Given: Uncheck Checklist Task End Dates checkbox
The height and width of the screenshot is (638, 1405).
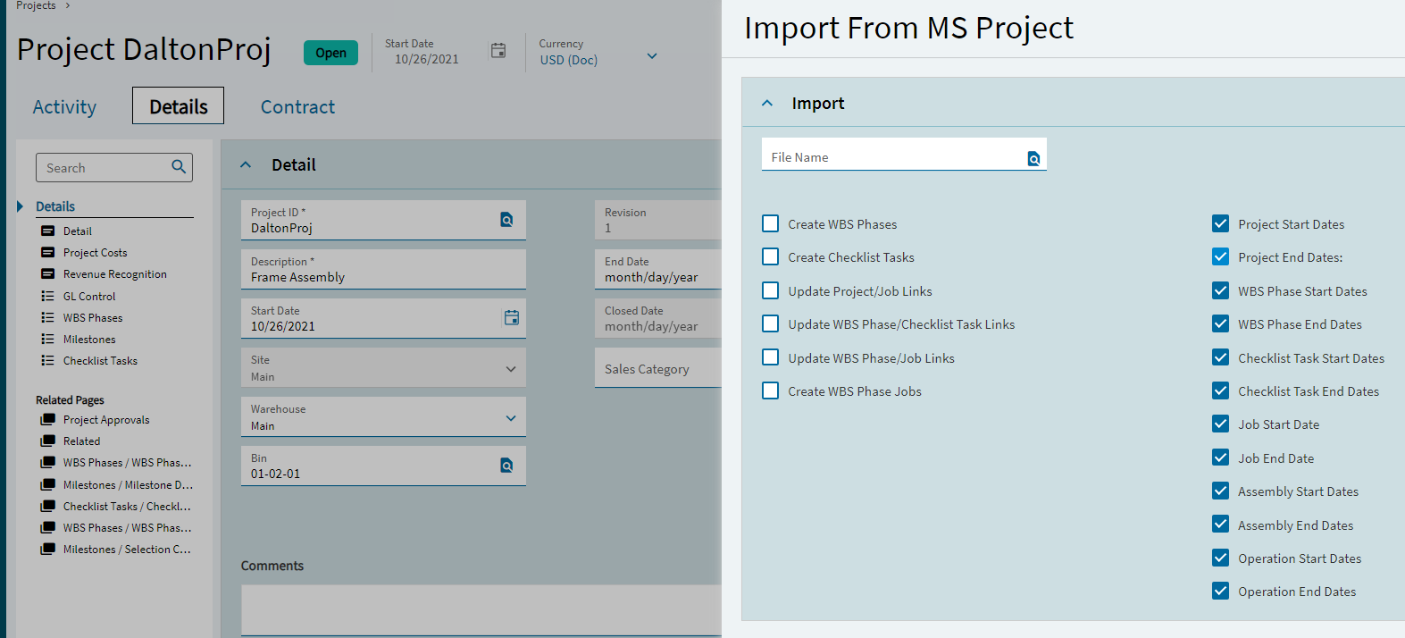Looking at the screenshot, I should click(1220, 390).
